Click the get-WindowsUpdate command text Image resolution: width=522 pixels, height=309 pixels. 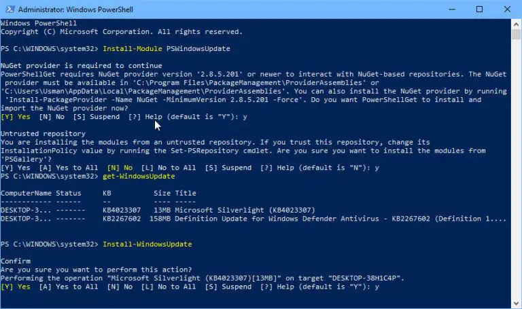pos(139,177)
